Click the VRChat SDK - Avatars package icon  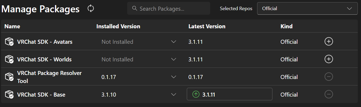9,42
